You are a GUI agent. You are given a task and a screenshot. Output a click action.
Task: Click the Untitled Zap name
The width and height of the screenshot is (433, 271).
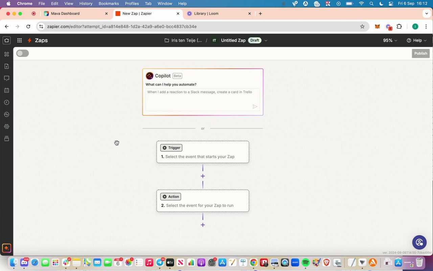[x=233, y=40]
